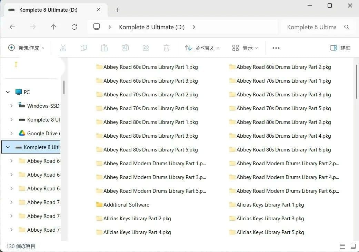The width and height of the screenshot is (359, 252).
Task: Click the Up one level arrow
Action: tap(53, 27)
